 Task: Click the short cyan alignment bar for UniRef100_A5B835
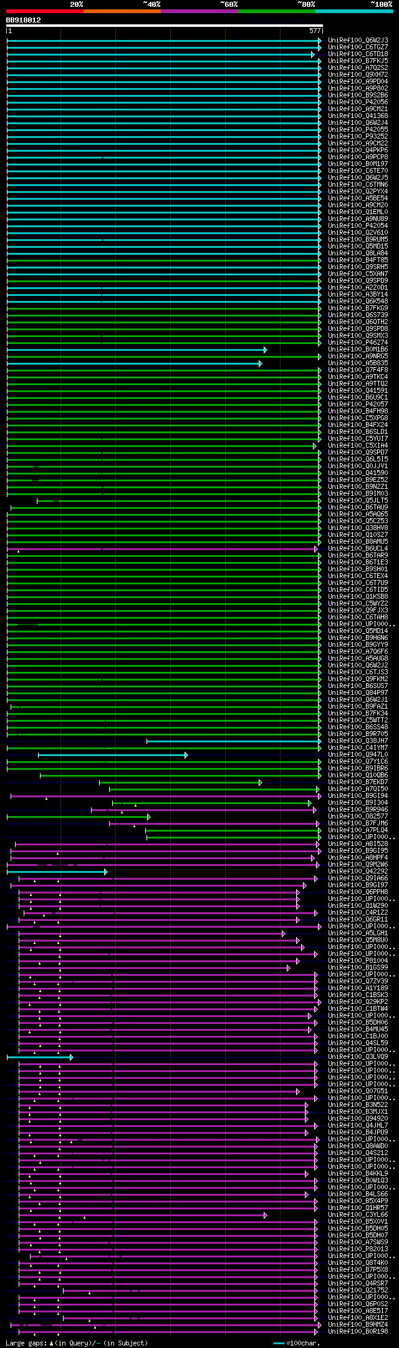134,363
